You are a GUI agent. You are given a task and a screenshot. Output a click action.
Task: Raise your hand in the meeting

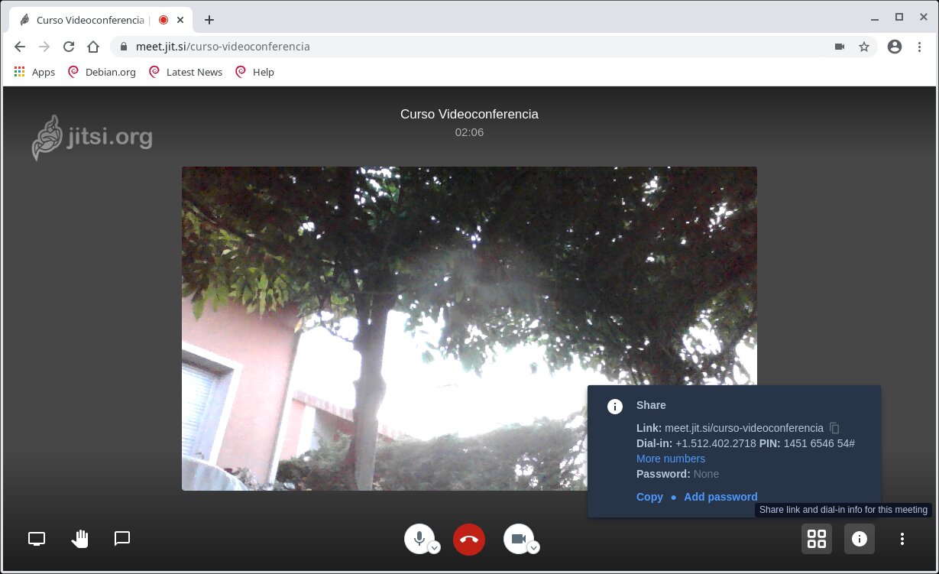[79, 539]
